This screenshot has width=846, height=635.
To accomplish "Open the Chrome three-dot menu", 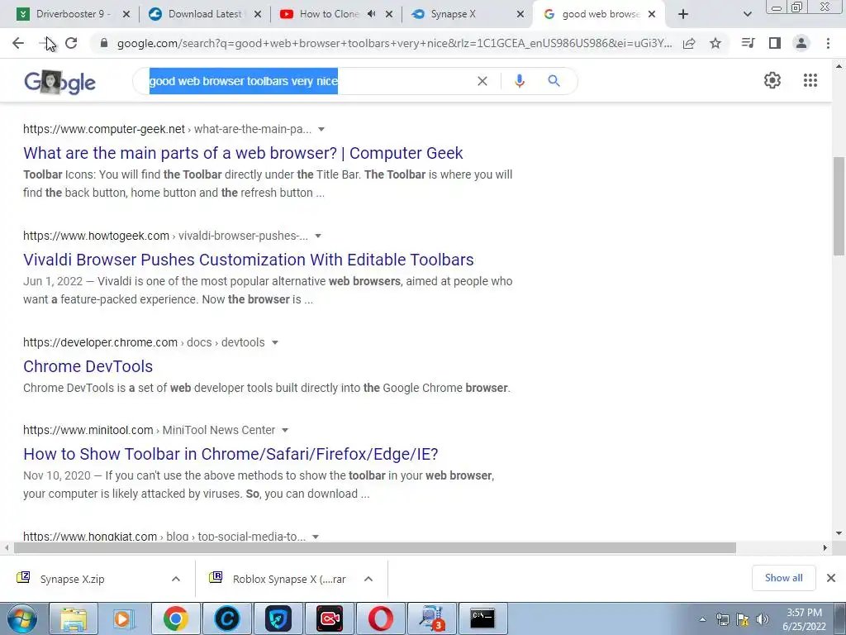I will (x=828, y=43).
